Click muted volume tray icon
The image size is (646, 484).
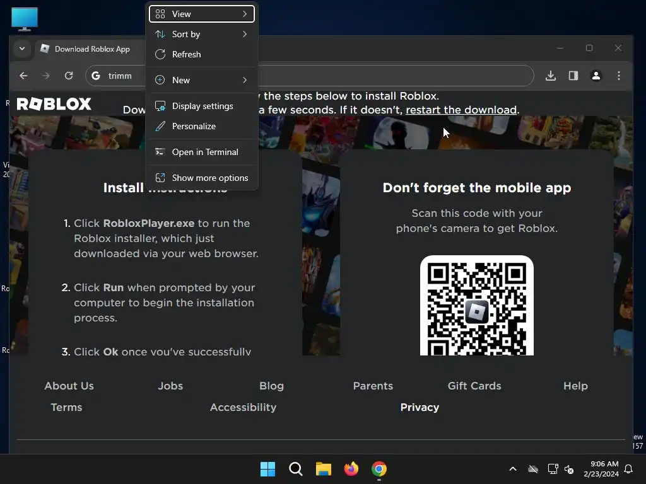tap(569, 469)
